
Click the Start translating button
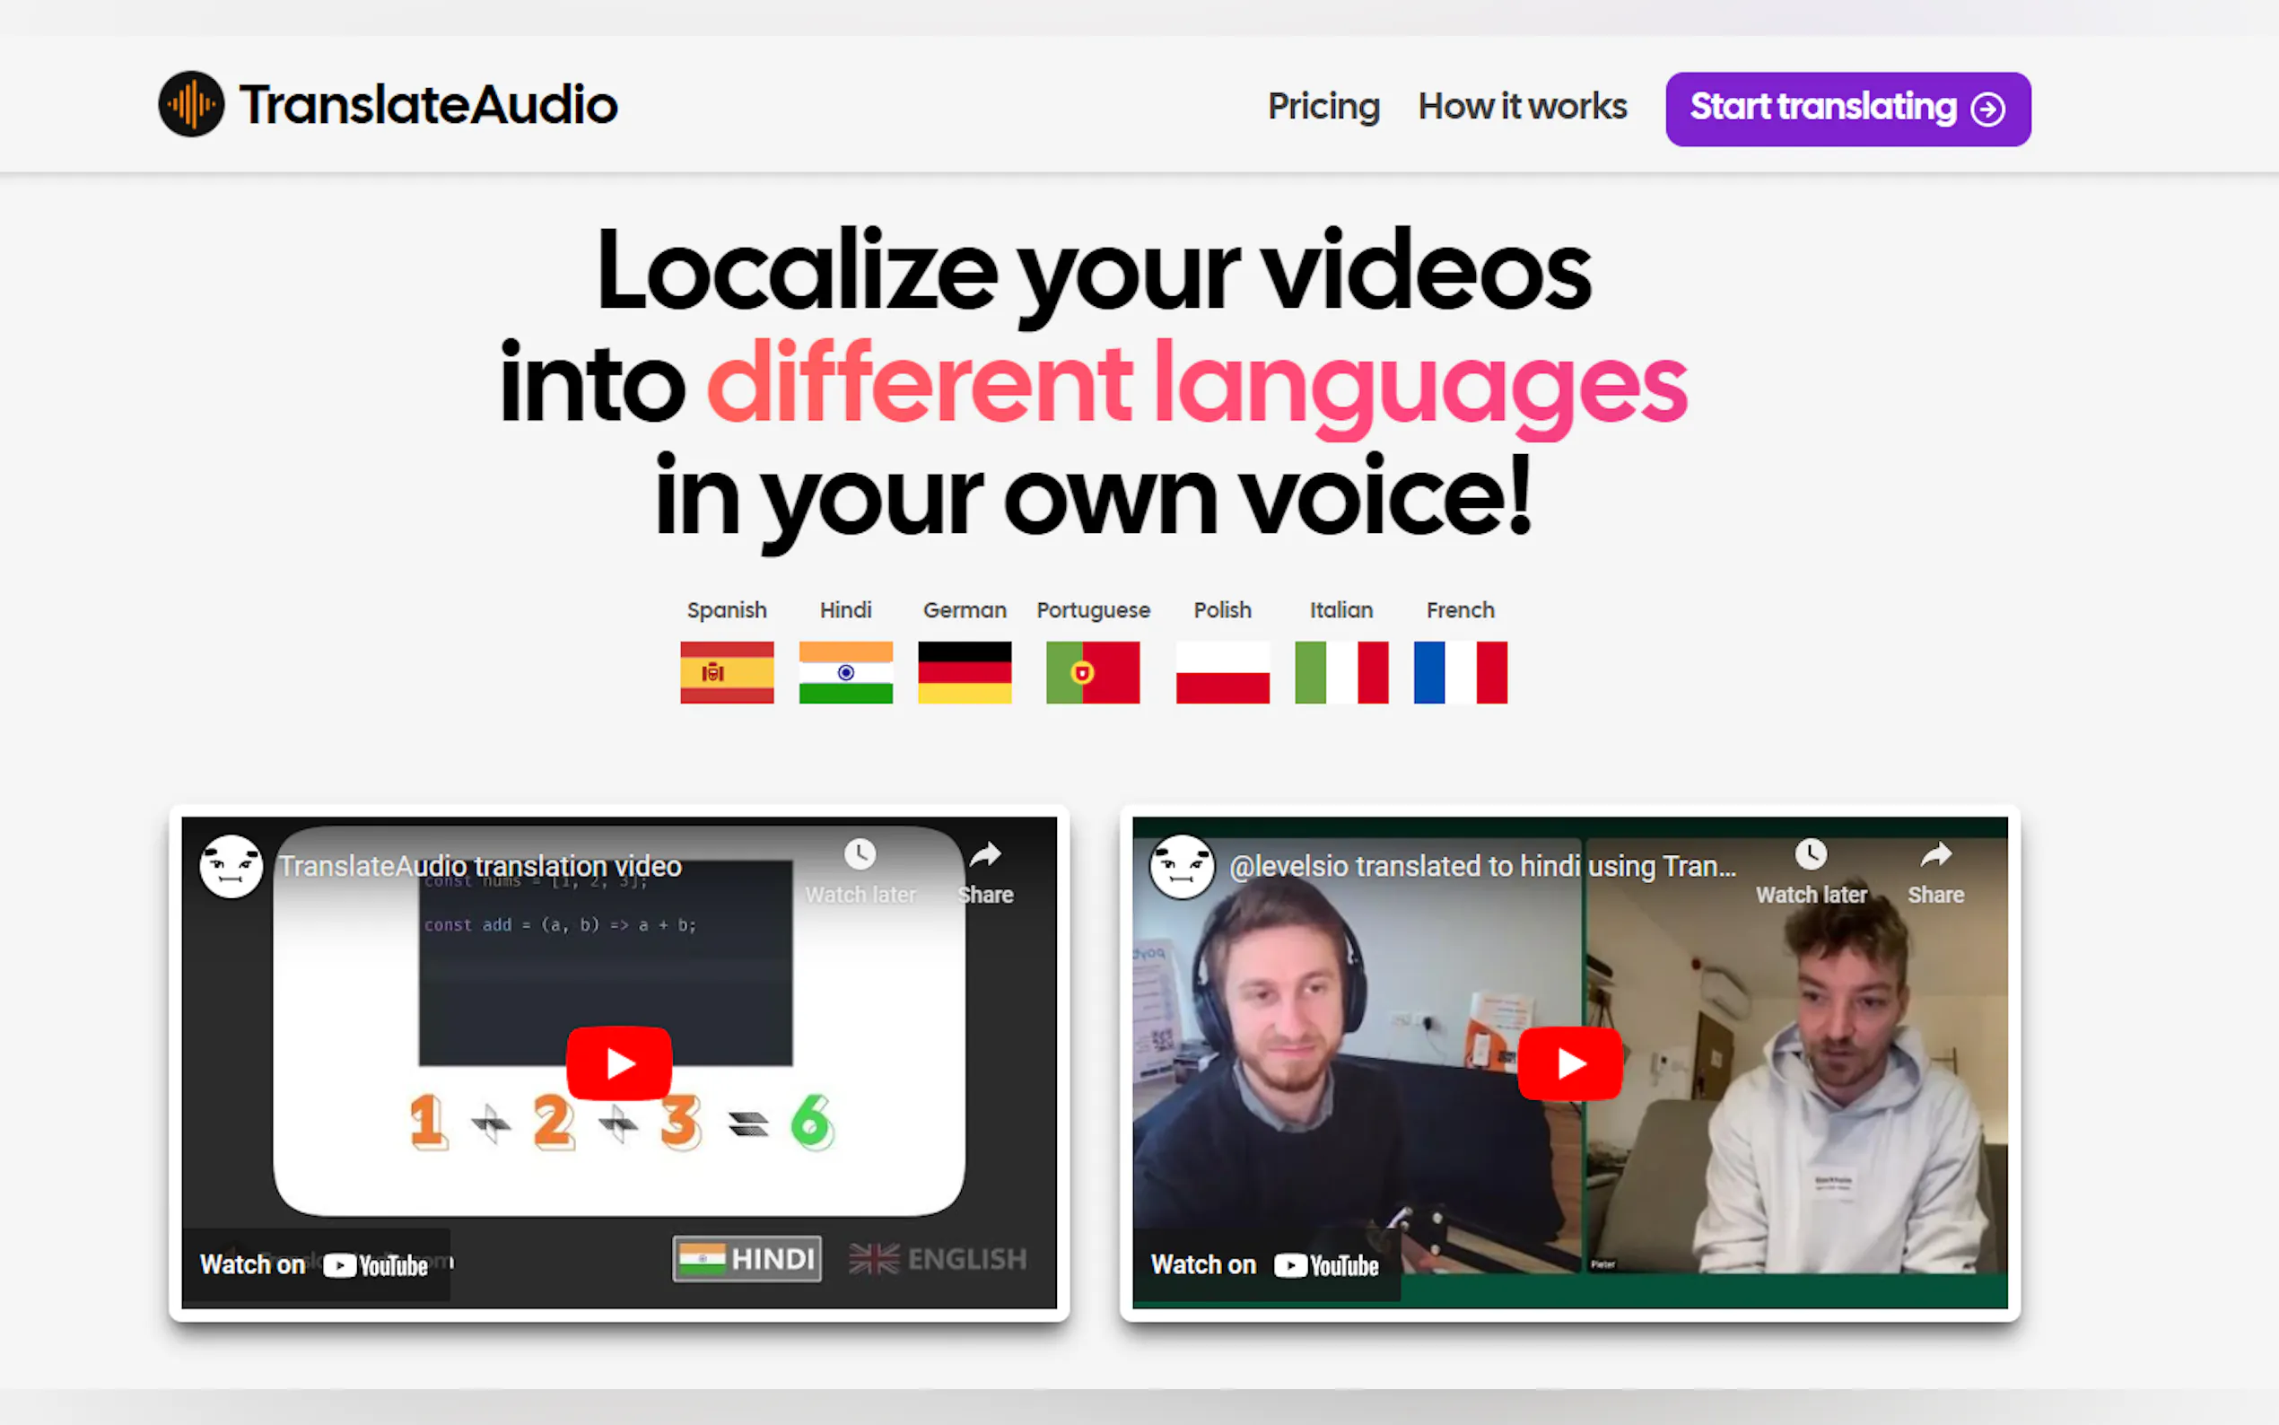[x=1847, y=109]
